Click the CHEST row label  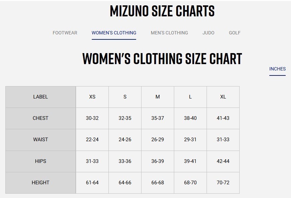(40, 118)
